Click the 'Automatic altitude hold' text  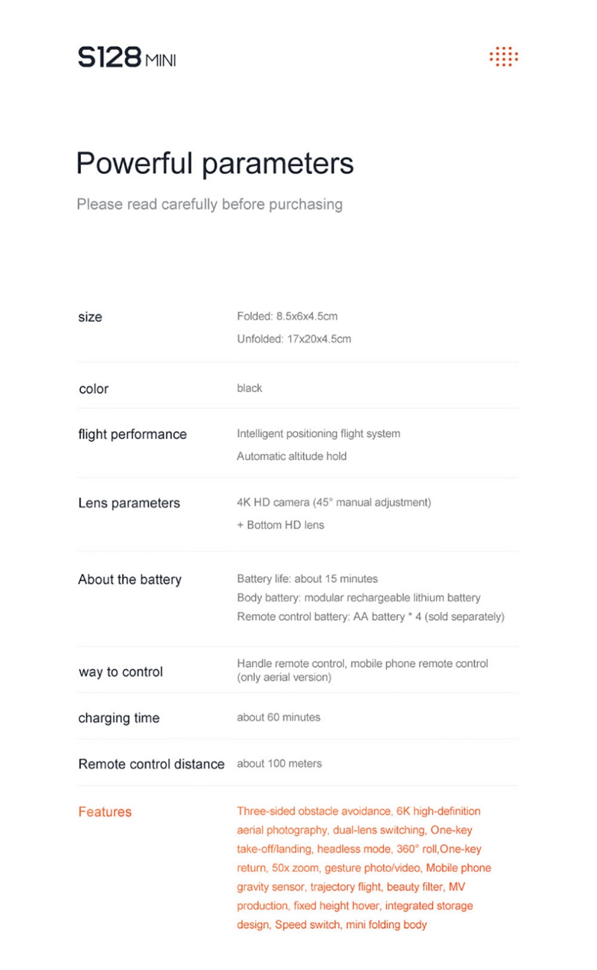(x=291, y=456)
